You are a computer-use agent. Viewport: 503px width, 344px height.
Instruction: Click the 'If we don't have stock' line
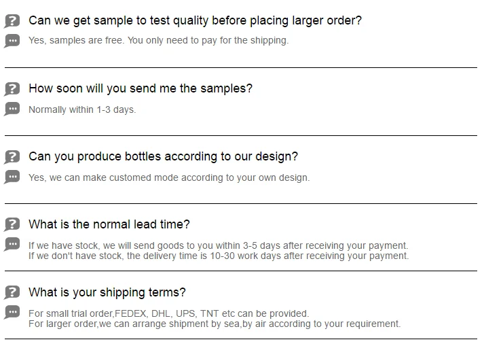(x=219, y=256)
